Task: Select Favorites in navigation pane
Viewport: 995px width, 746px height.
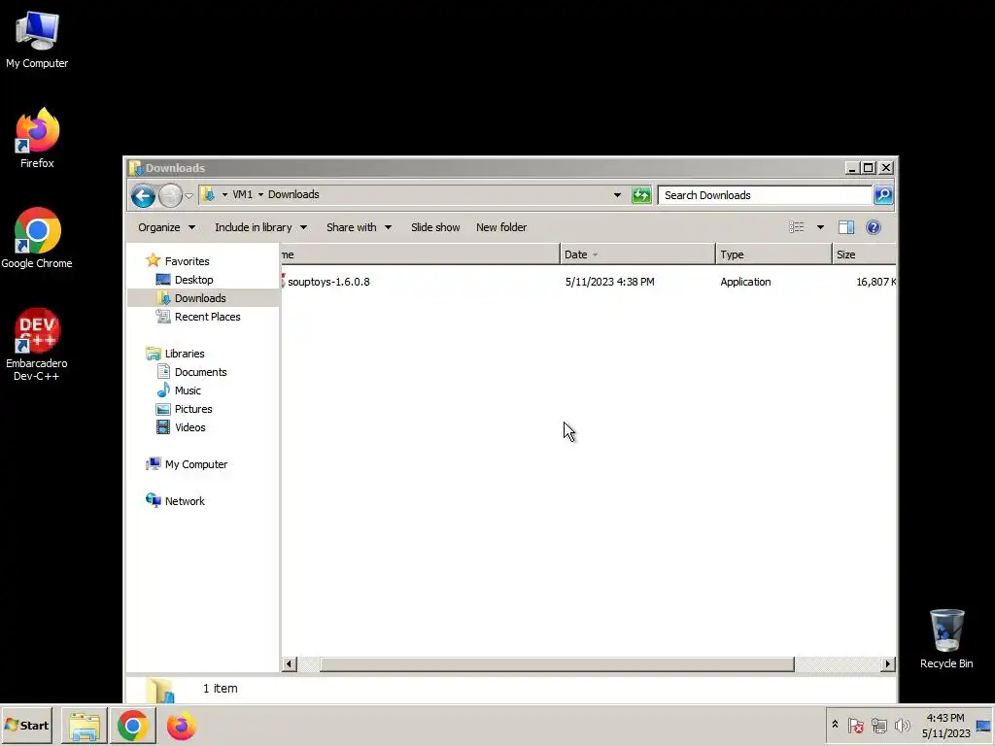Action: (x=187, y=260)
